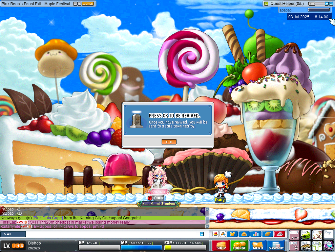Click the chat text input field
This screenshot has height=252, width=335.
(x=113, y=234)
